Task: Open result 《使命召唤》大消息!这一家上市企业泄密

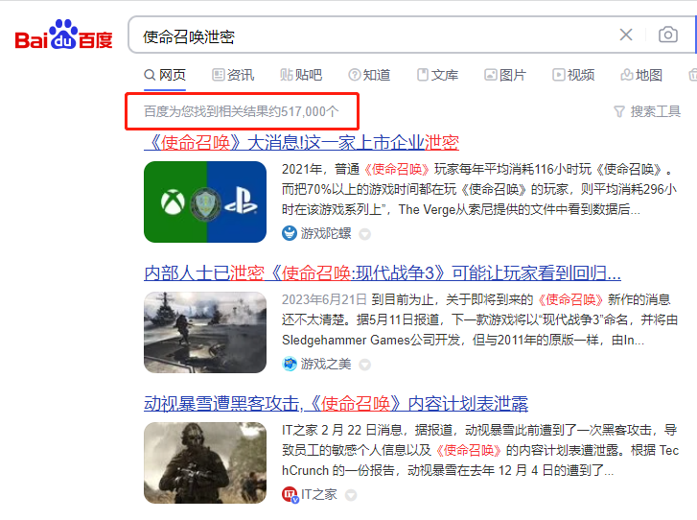Action: (301, 142)
